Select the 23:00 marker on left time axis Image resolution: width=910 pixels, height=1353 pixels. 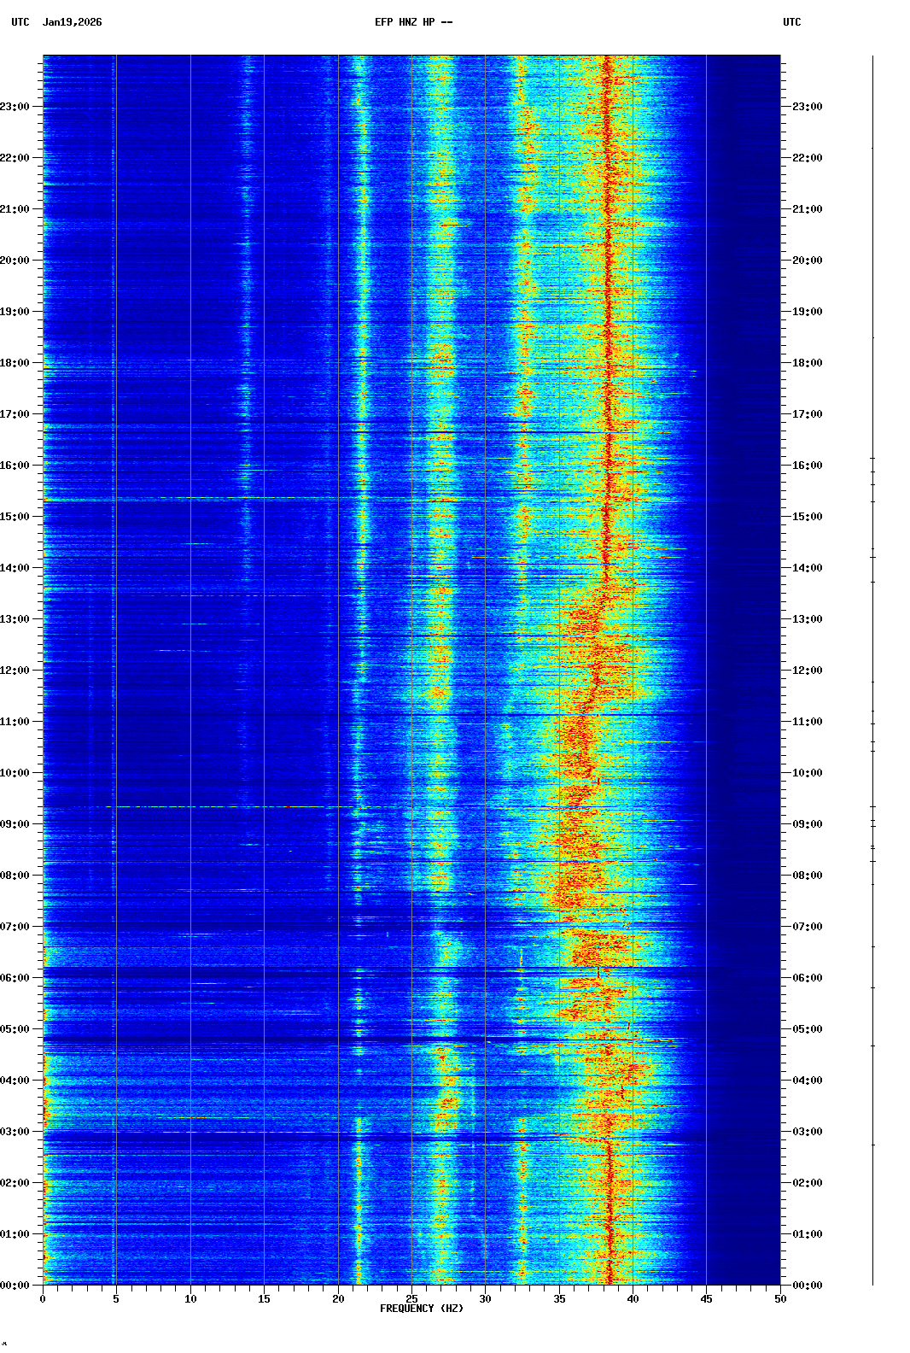coord(15,107)
